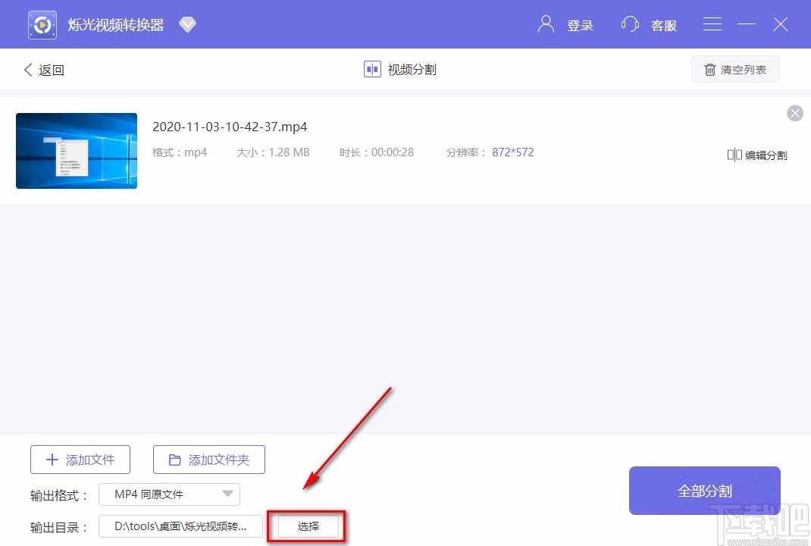The width and height of the screenshot is (811, 546).
Task: Click the VIP diamond icon in title bar
Action: 187,24
